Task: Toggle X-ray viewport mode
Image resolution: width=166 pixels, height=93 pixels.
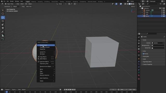Action: coord(125,4)
